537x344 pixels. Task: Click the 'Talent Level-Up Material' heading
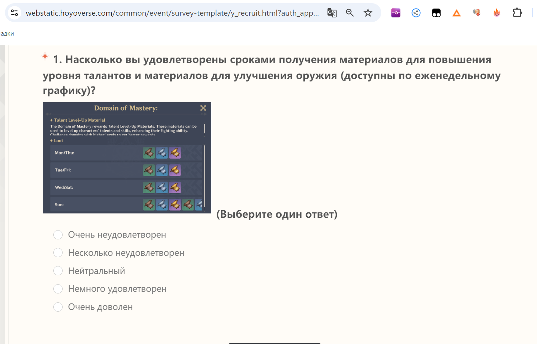[x=80, y=120]
